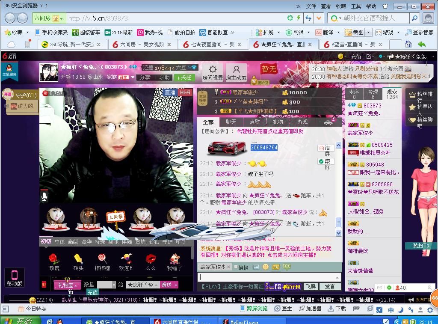Toggle the Hi-Fi audio mode
The height and width of the screenshot is (324, 438).
coord(185,92)
